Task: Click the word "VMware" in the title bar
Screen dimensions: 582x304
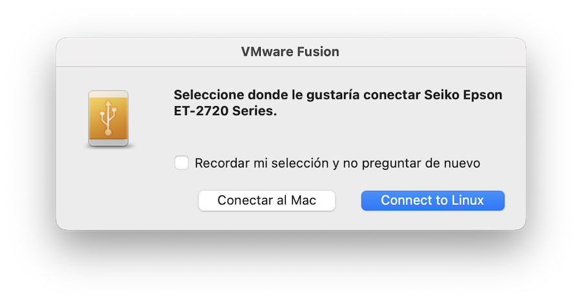Action: [x=266, y=52]
